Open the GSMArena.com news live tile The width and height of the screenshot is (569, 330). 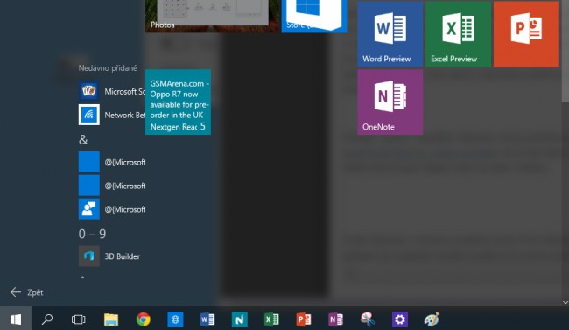179,102
